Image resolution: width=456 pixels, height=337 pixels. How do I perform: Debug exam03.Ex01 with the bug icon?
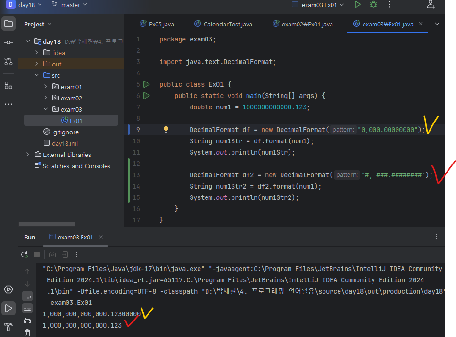(373, 5)
